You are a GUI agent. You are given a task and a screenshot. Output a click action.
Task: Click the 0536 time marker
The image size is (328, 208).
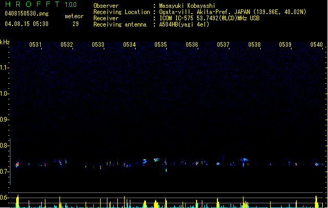tap(192, 45)
